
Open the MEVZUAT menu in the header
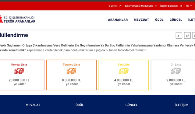click(x=141, y=20)
